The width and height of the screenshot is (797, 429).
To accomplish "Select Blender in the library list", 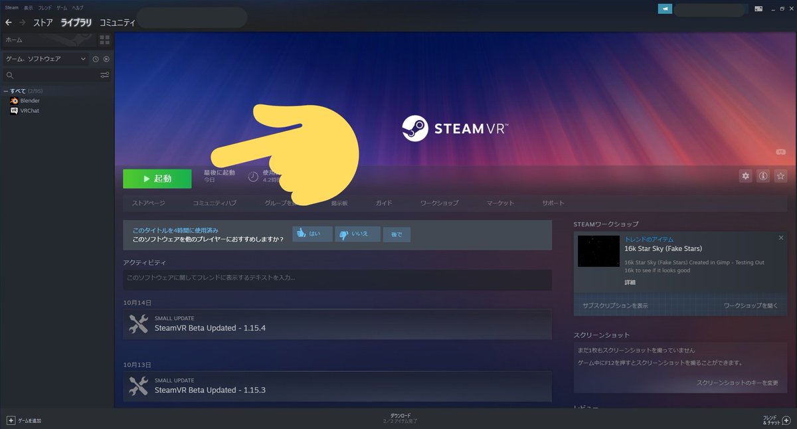I will tap(31, 101).
